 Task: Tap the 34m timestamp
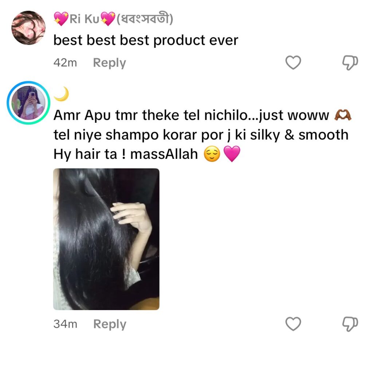click(x=66, y=324)
